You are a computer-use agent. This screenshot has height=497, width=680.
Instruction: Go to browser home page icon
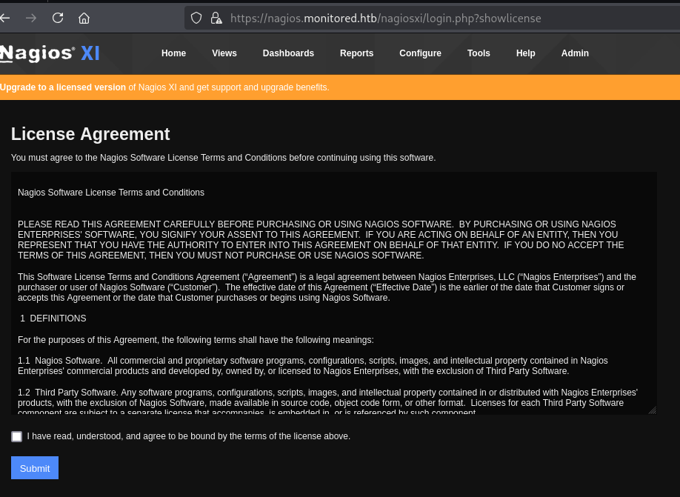point(84,19)
